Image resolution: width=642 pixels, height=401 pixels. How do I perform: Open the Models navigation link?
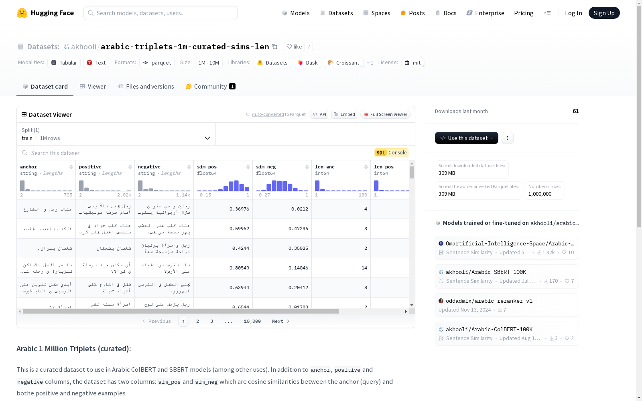click(296, 13)
